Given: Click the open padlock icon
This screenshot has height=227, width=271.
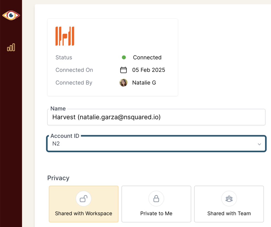Looking at the screenshot, I should pyautogui.click(x=84, y=199).
